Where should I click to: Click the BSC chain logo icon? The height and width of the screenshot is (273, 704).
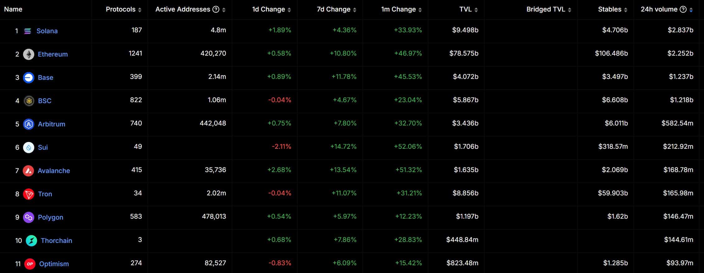tap(29, 101)
